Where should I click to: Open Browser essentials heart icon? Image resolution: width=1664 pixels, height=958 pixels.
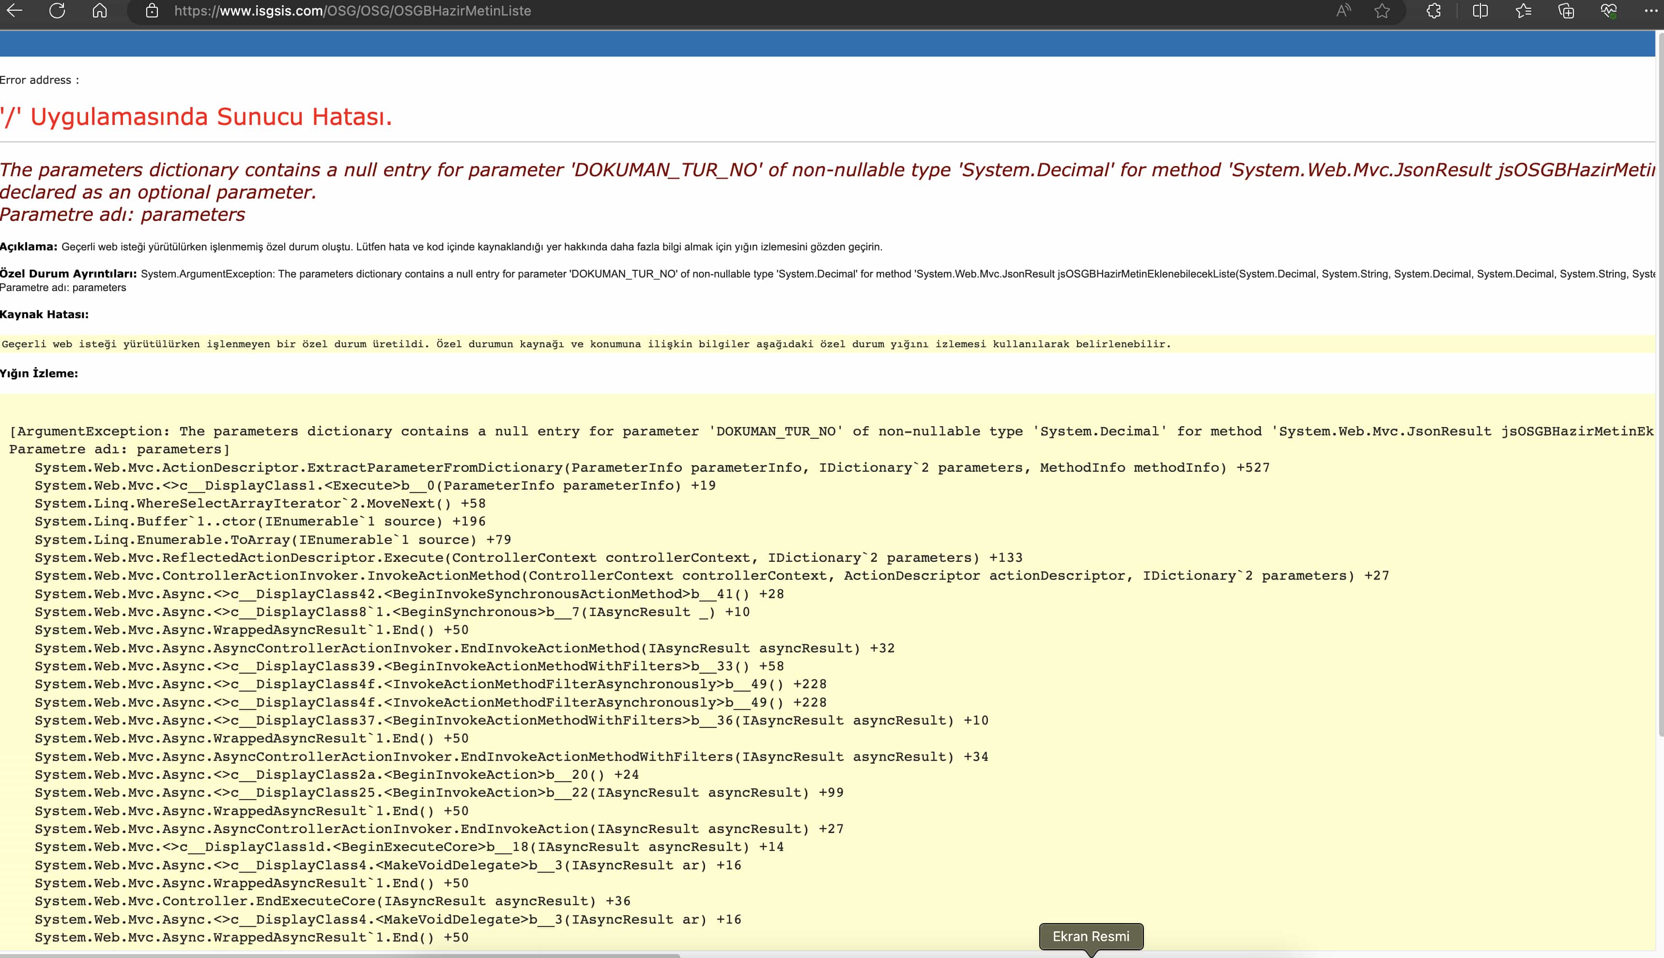1609,11
